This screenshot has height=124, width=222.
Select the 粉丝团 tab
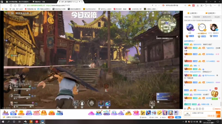pyautogui.click(x=217, y=17)
